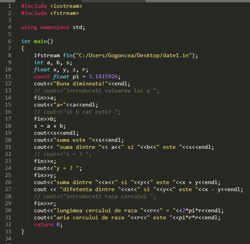Click the 's = a + b;' statement
The image size is (250, 244).
click(50, 126)
